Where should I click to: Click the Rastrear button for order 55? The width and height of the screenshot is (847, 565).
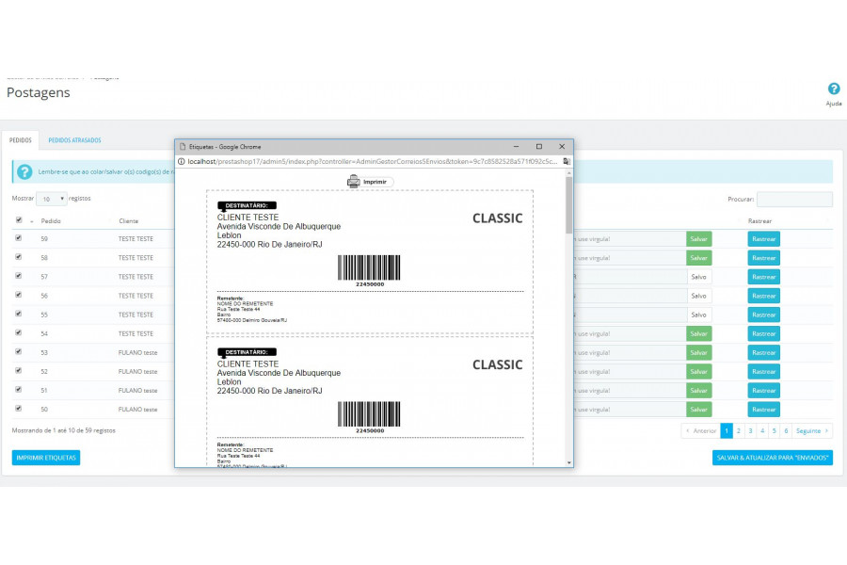(764, 315)
